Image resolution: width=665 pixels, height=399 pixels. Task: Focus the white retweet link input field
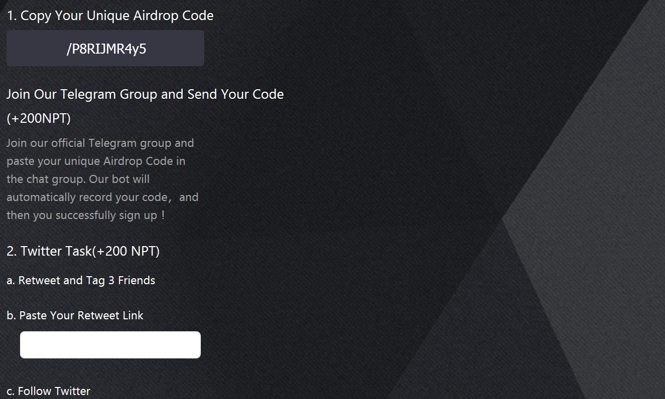coord(110,345)
